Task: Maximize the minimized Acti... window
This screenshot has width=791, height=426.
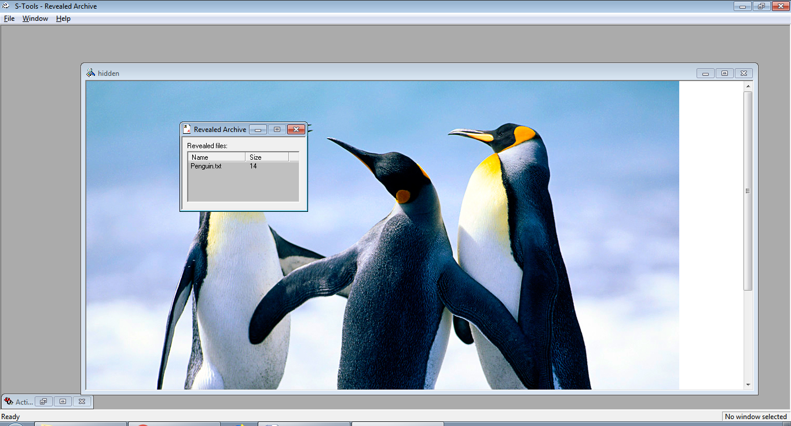Action: [x=63, y=401]
